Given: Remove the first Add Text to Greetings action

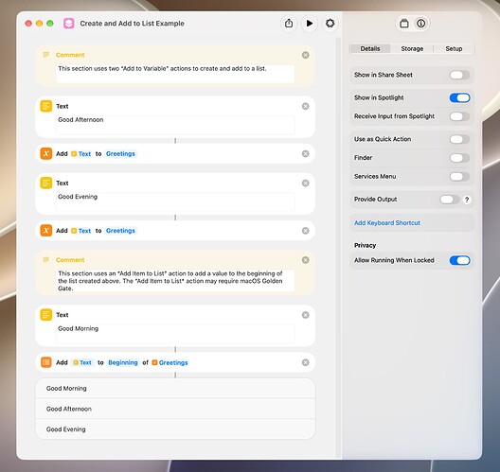Looking at the screenshot, I should coord(306,154).
